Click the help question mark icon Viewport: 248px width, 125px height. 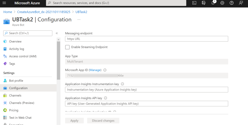pyautogui.click(x=232, y=3)
